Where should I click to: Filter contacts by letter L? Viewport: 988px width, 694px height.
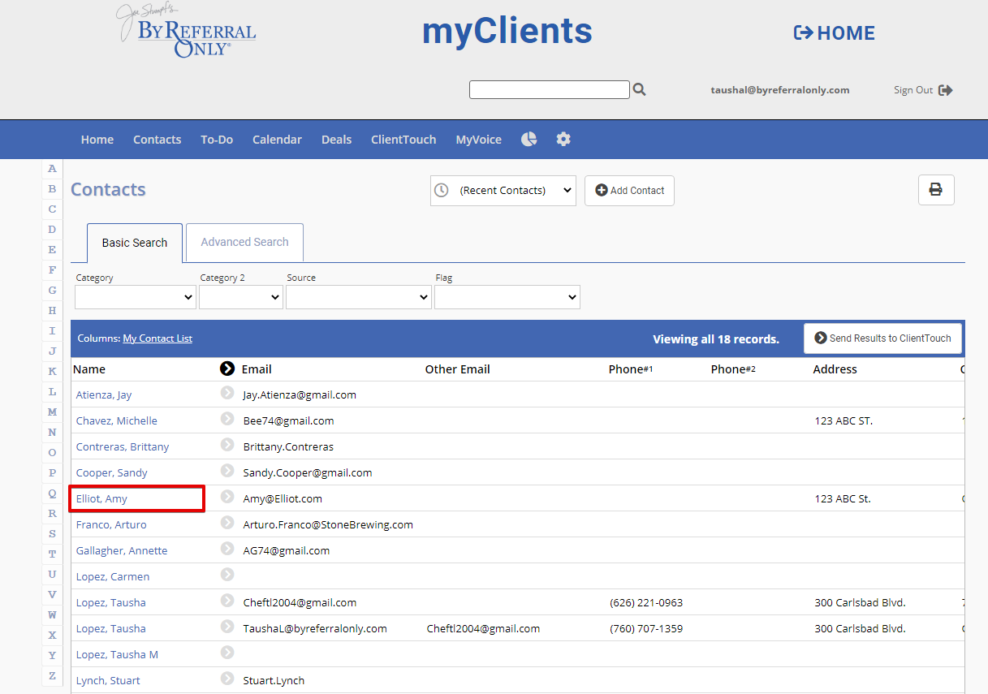[x=52, y=392]
